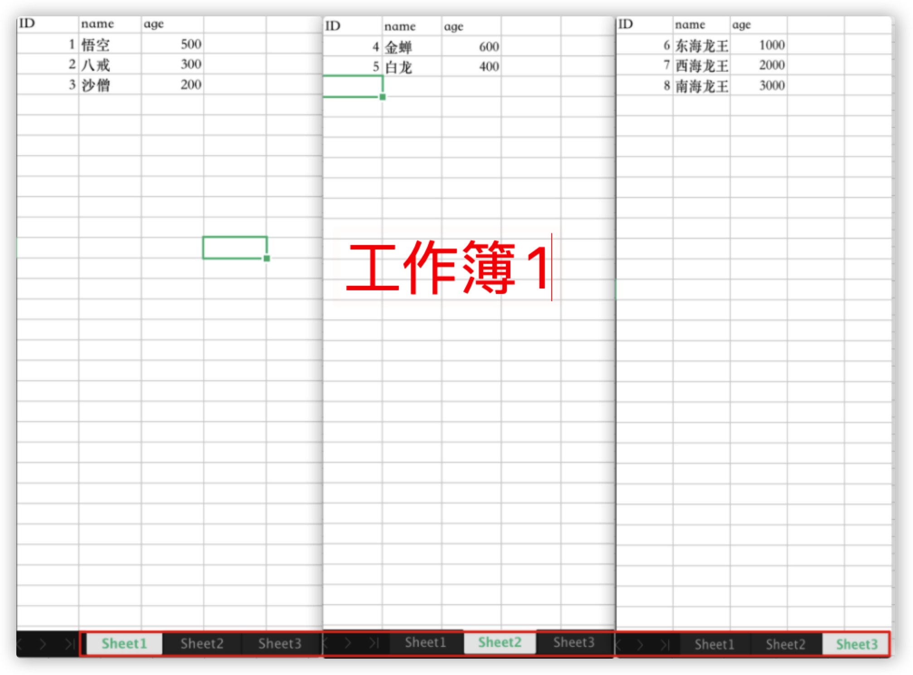913x675 pixels.
Task: Switch to Sheet2 tab in left panel
Action: pos(202,644)
